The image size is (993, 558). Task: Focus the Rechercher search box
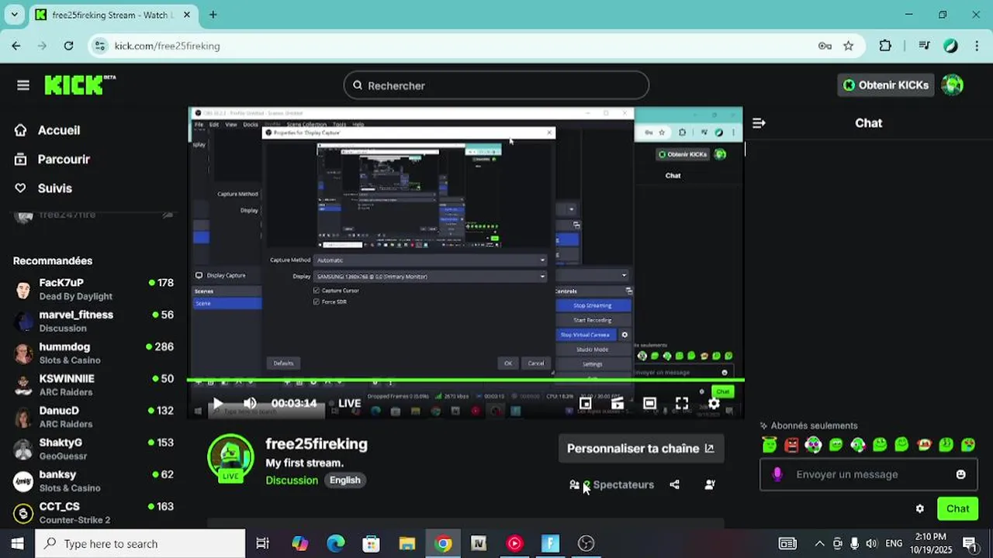496,85
